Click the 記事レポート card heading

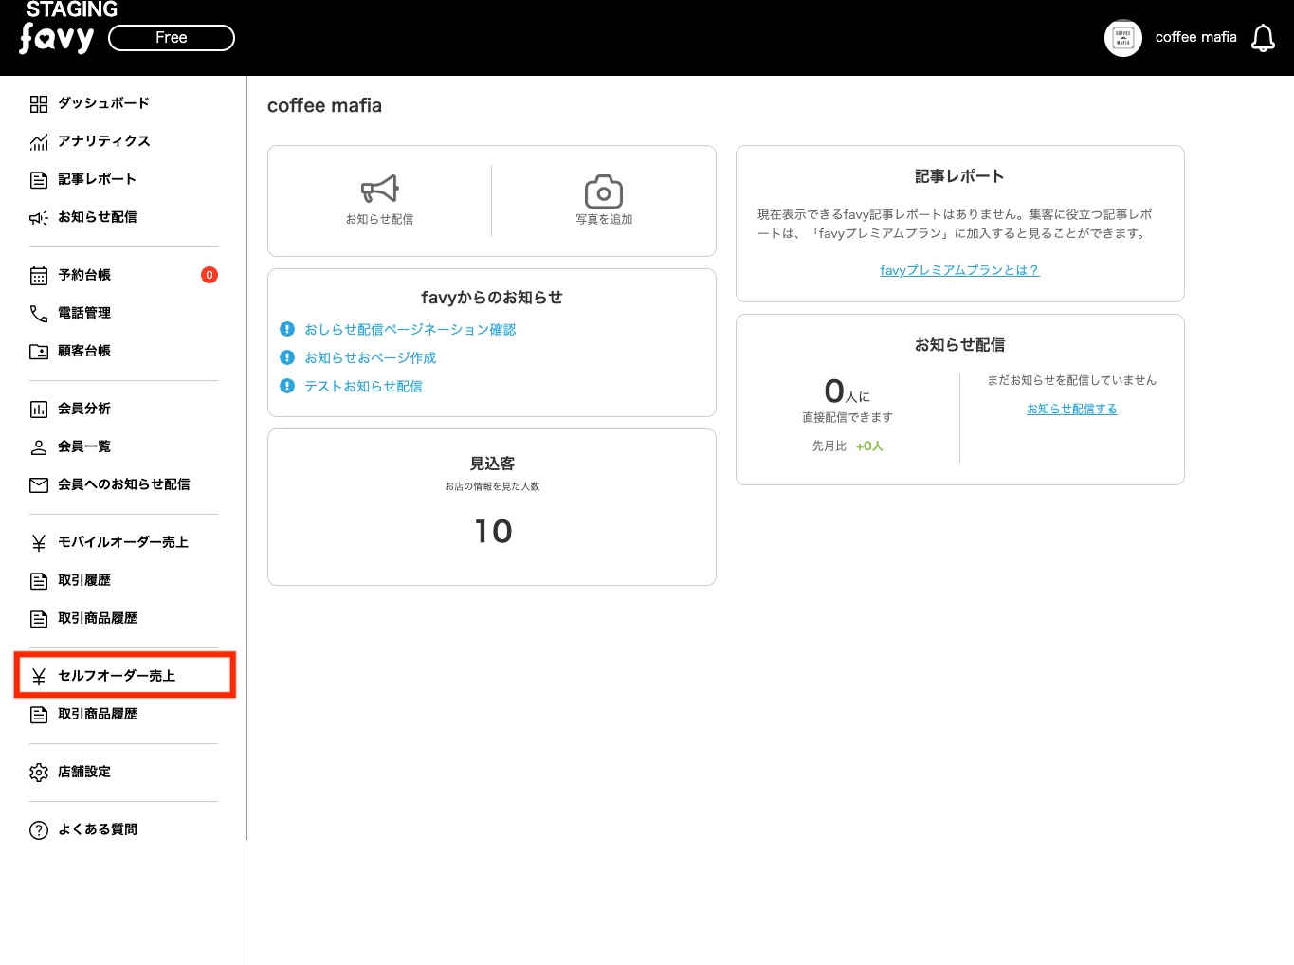point(959,176)
